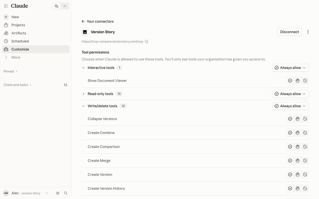The height and width of the screenshot is (199, 319).
Task: Click the Projects sidebar icon
Action: point(6,25)
